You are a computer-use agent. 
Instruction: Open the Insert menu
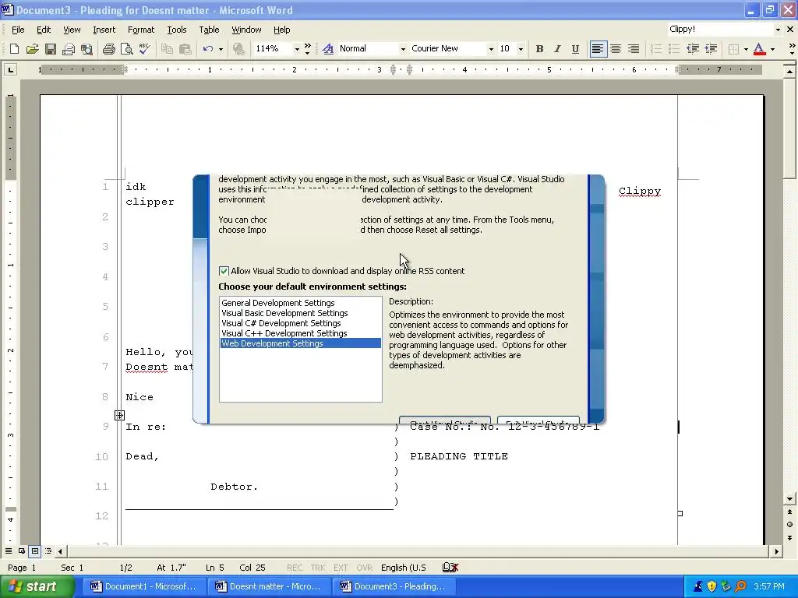click(x=104, y=30)
